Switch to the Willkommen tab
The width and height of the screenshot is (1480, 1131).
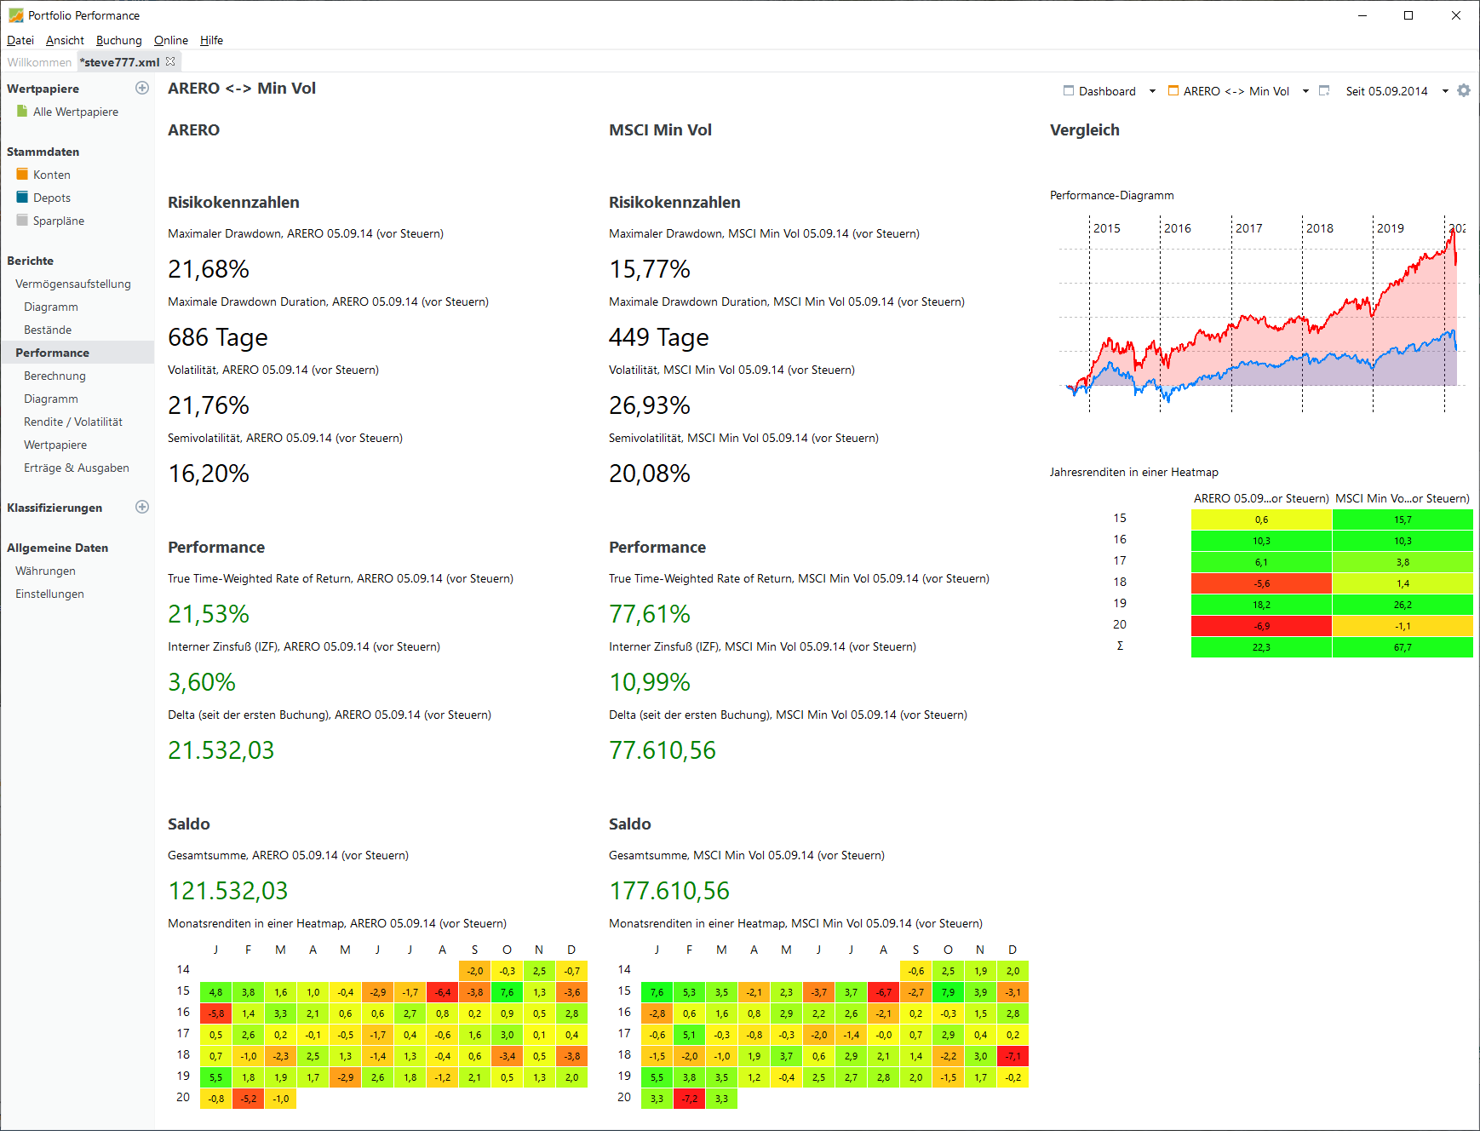coord(39,62)
